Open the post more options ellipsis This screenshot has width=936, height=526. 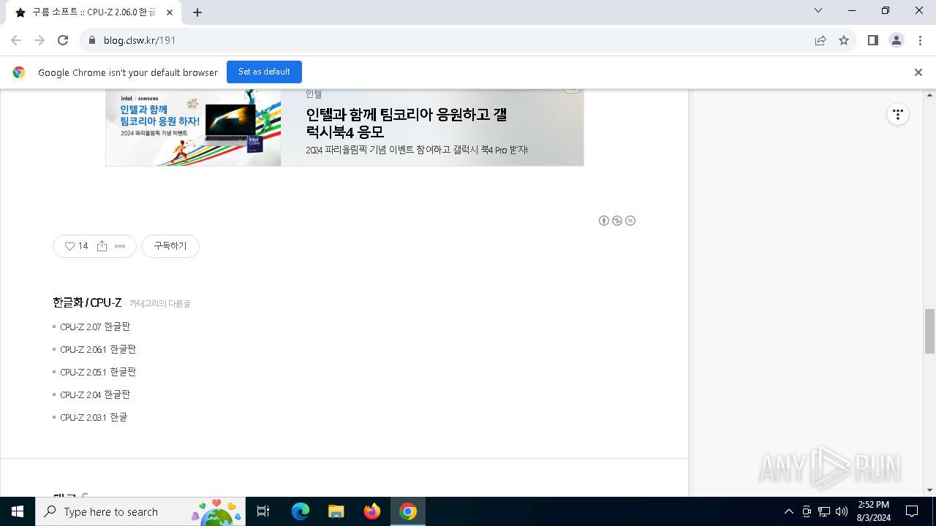[120, 246]
